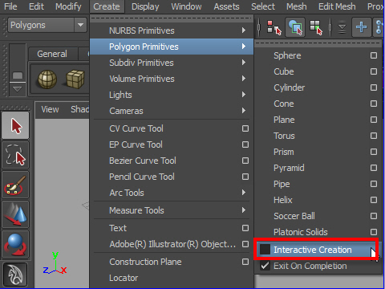Image resolution: width=385 pixels, height=289 pixels.
Task: Expand the NURBS Primitives submenu
Action: [x=172, y=31]
